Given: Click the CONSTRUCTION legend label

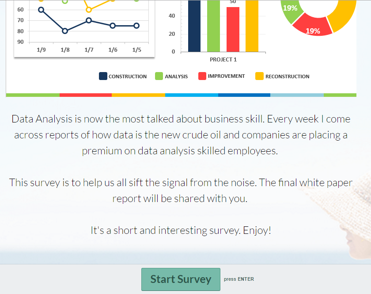Looking at the screenshot, I should [x=128, y=76].
